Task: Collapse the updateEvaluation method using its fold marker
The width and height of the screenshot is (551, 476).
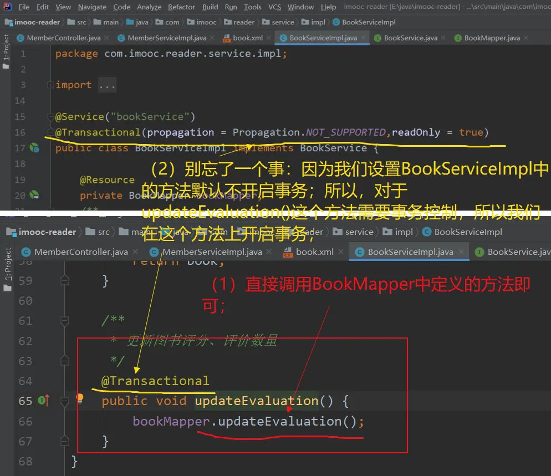Action: pos(65,401)
